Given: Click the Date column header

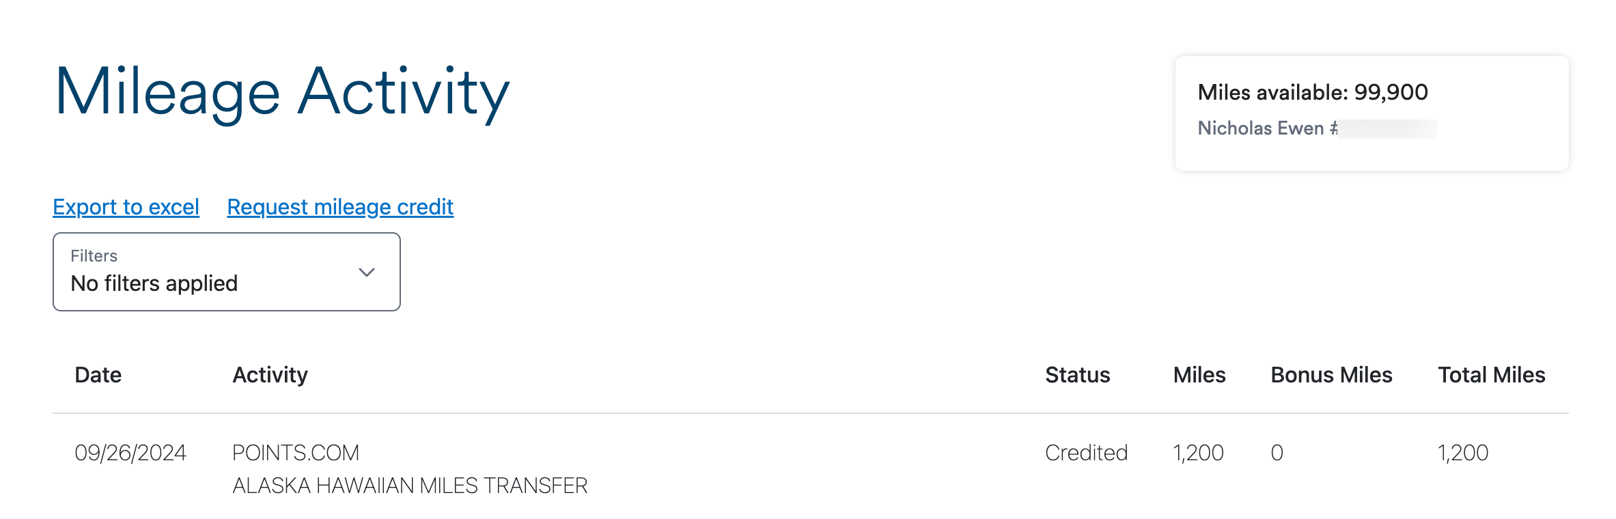Looking at the screenshot, I should [98, 375].
